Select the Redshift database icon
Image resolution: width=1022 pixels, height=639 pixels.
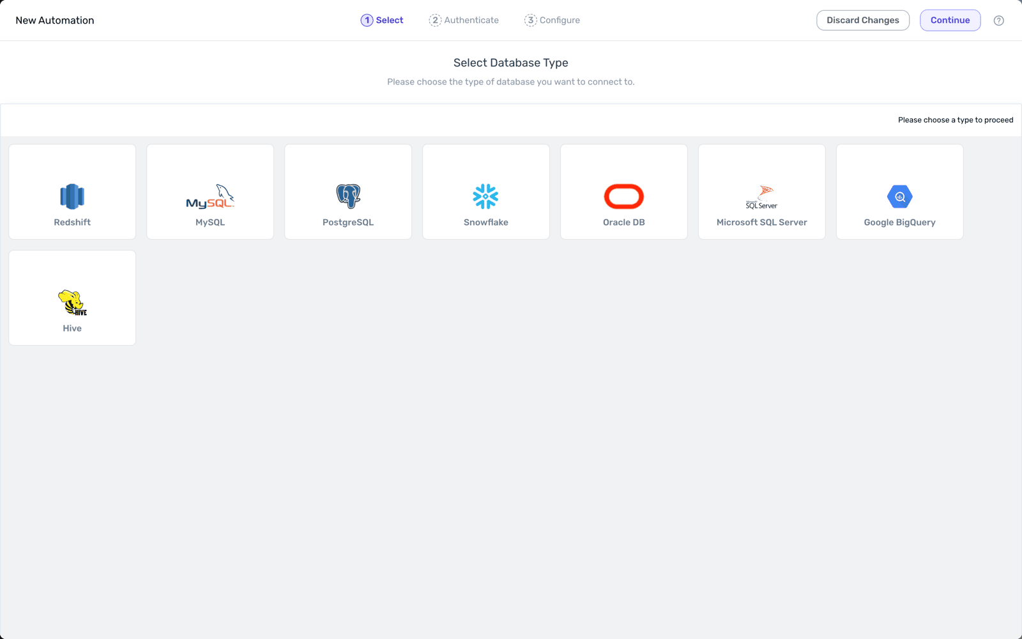(72, 196)
